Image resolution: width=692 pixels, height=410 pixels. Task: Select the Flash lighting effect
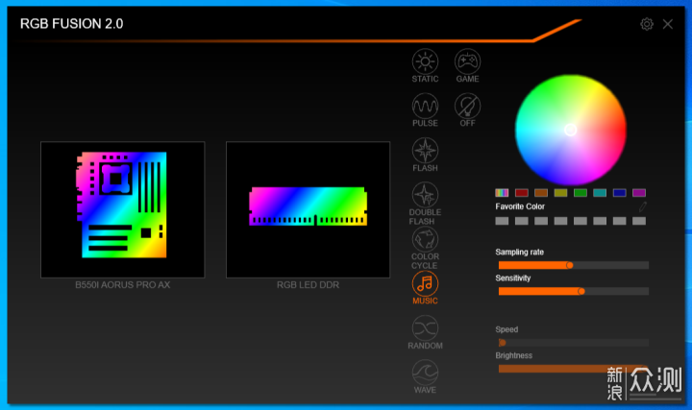coord(425,151)
